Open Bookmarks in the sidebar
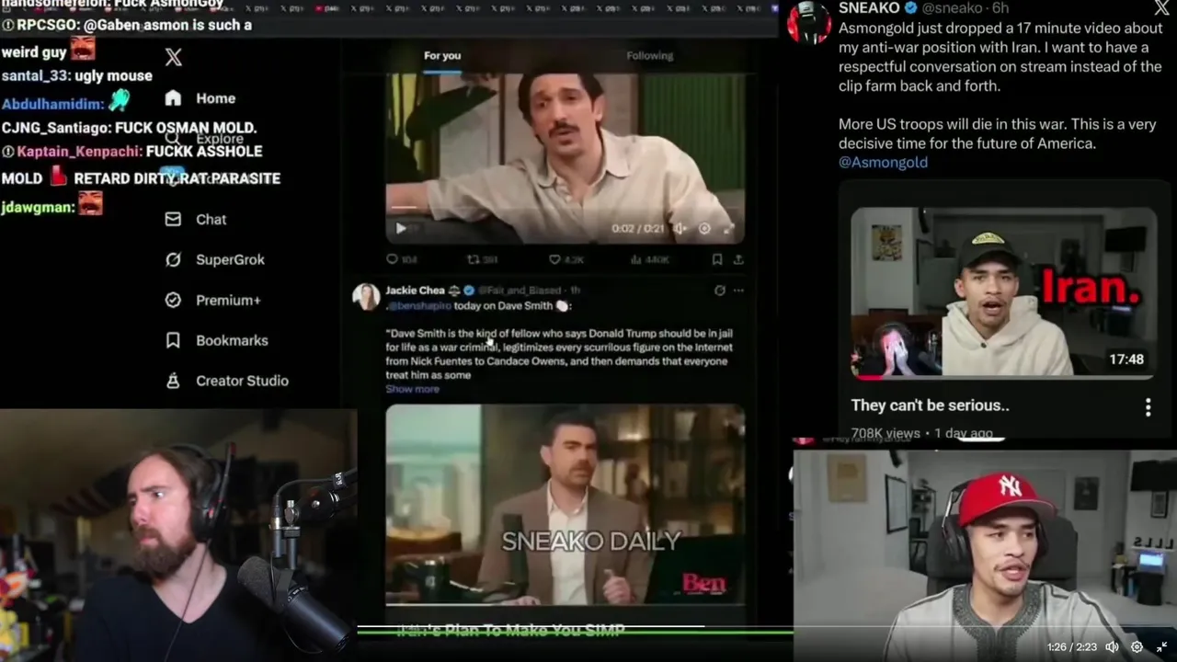This screenshot has height=662, width=1177. (216, 340)
